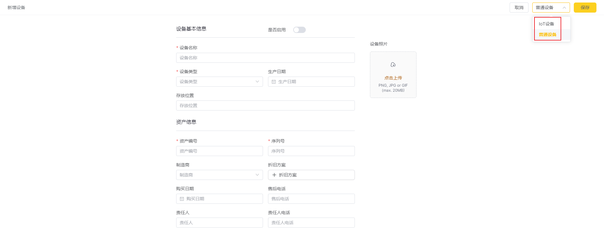Toggle the 是否启用 switch

click(x=299, y=30)
